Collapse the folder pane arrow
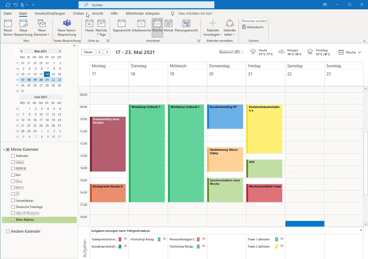368x259 pixels. (x=74, y=46)
